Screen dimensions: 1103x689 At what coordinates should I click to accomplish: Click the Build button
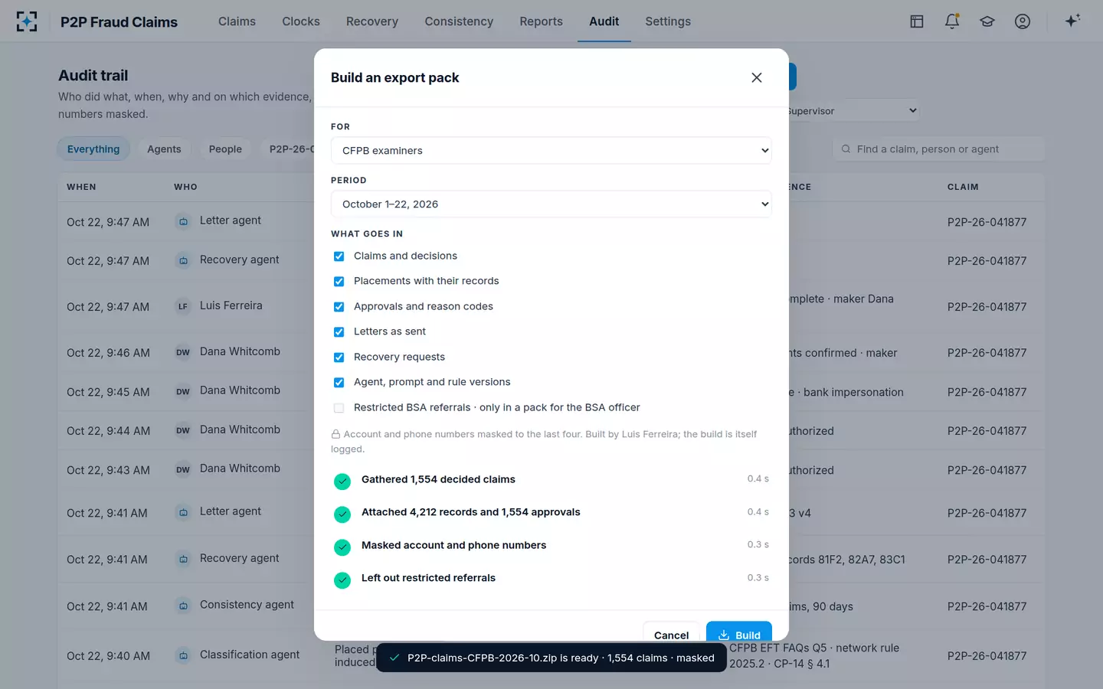738,632
